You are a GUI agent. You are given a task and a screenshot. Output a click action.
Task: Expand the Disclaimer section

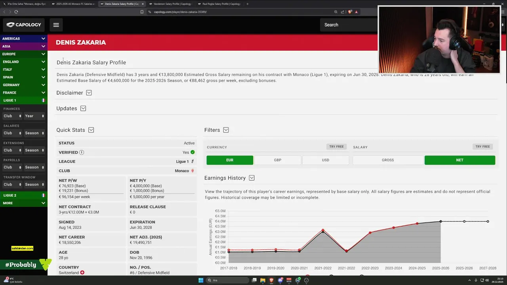(x=89, y=93)
